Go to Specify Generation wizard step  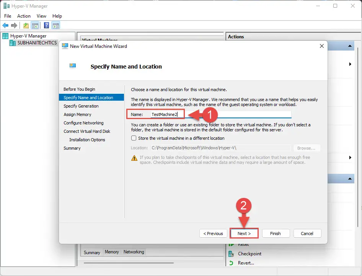tap(81, 106)
